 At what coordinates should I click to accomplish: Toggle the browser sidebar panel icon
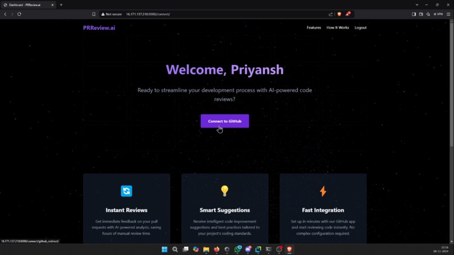[x=414, y=14]
